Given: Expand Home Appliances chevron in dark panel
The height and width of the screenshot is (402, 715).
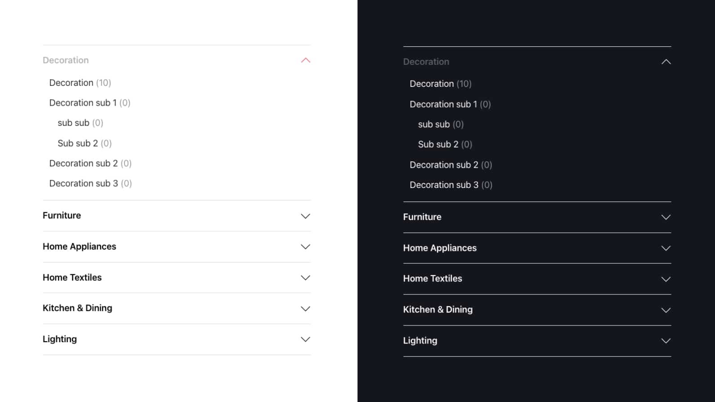Looking at the screenshot, I should click(x=666, y=248).
